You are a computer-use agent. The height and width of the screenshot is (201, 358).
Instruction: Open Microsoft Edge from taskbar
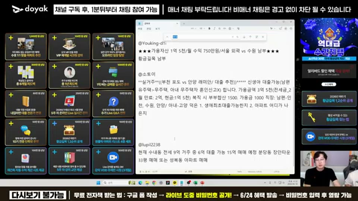coord(140,183)
